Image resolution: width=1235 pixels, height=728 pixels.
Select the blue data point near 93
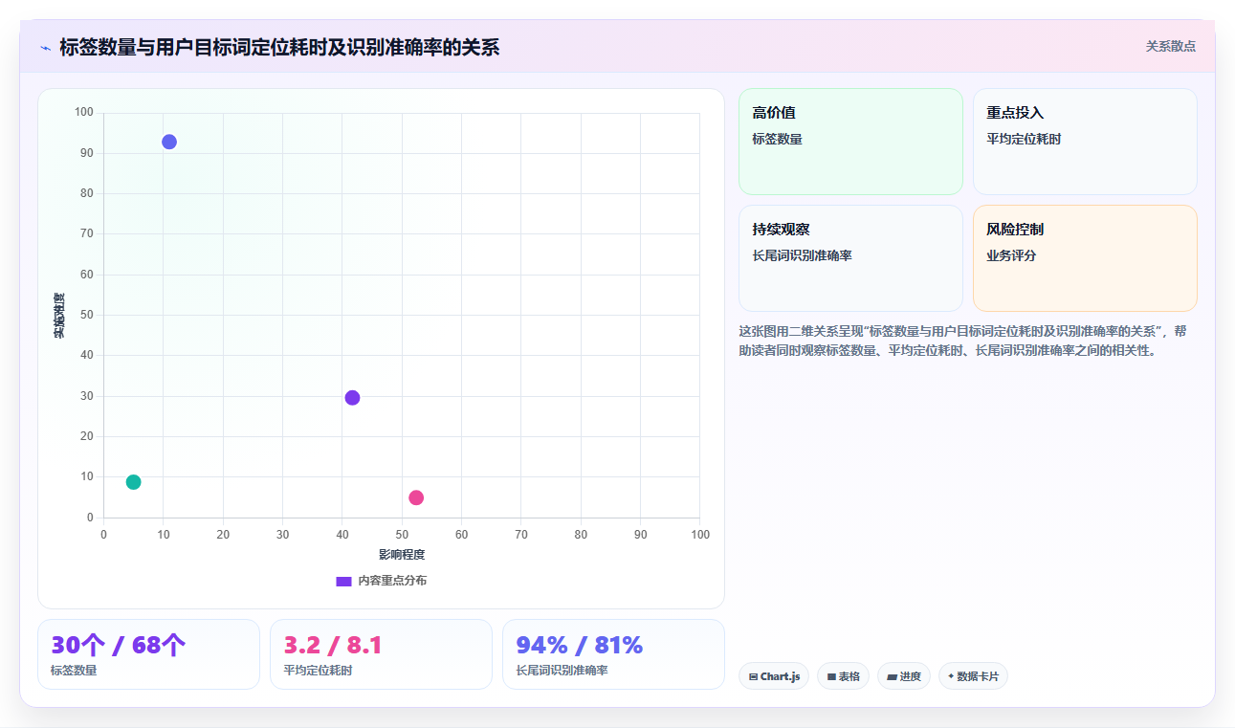169,142
